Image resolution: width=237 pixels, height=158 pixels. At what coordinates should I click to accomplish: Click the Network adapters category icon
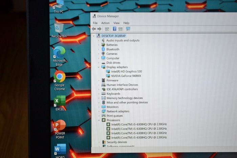tap(104, 111)
